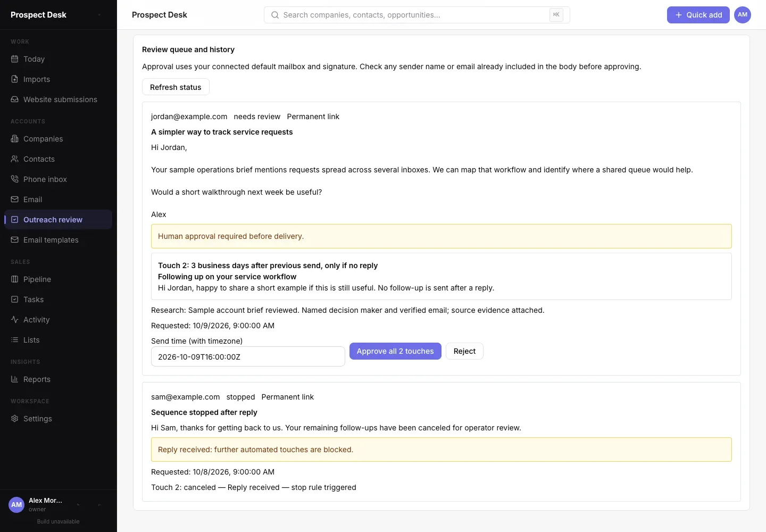Open Alex Mor... owner profile in sidebar
The width and height of the screenshot is (766, 532).
(x=36, y=504)
